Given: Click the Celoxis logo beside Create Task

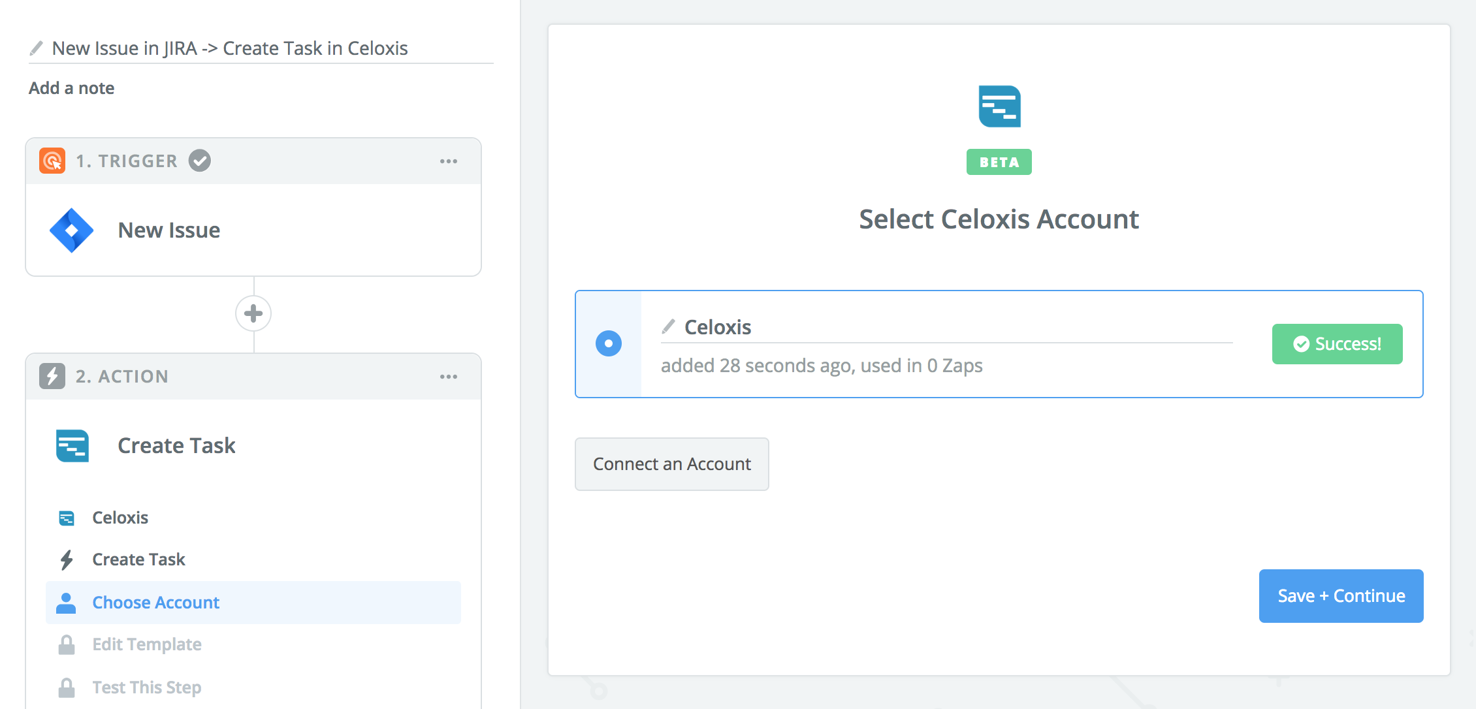Looking at the screenshot, I should [x=72, y=446].
